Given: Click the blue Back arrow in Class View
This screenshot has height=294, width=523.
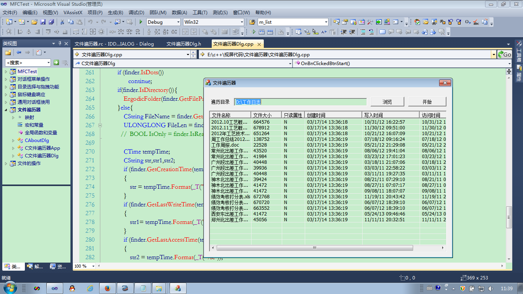Looking at the screenshot, I should (19, 52).
